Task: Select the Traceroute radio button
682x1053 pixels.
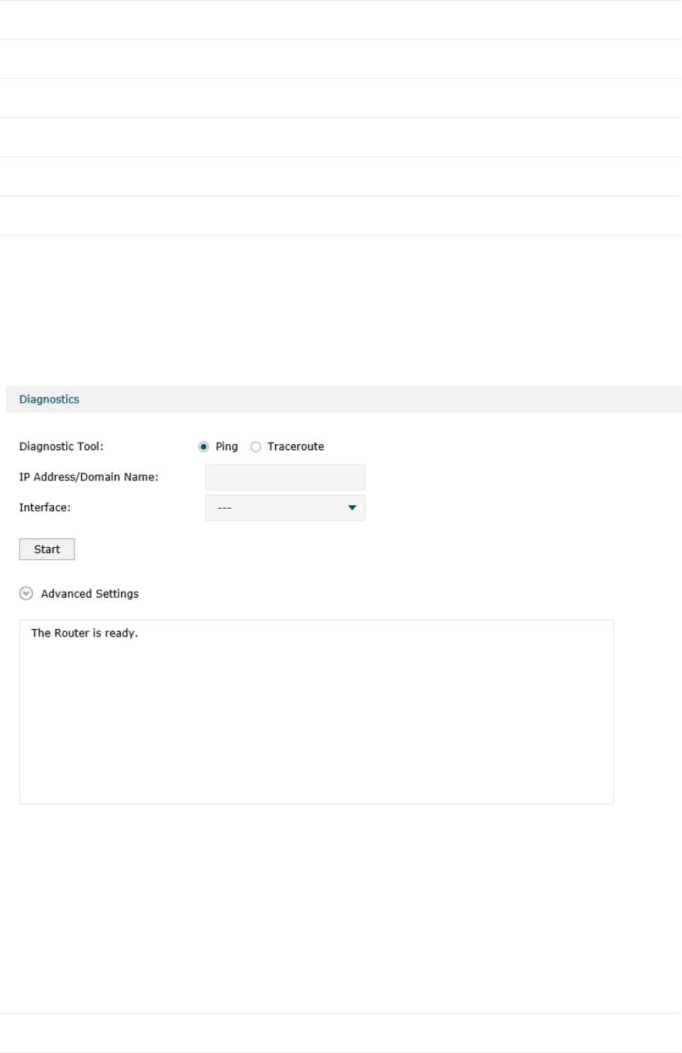Action: [255, 446]
